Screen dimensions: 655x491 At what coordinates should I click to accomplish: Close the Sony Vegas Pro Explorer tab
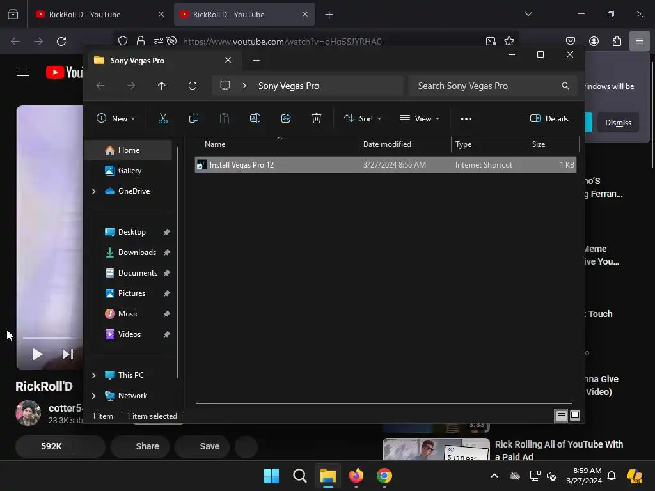click(x=228, y=60)
